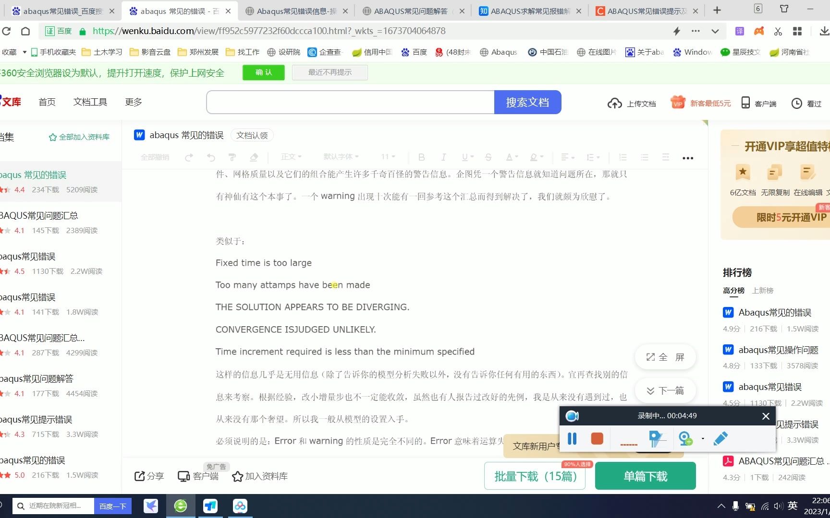This screenshot has width=830, height=518.
Task: Toggle italic formatting
Action: point(443,157)
